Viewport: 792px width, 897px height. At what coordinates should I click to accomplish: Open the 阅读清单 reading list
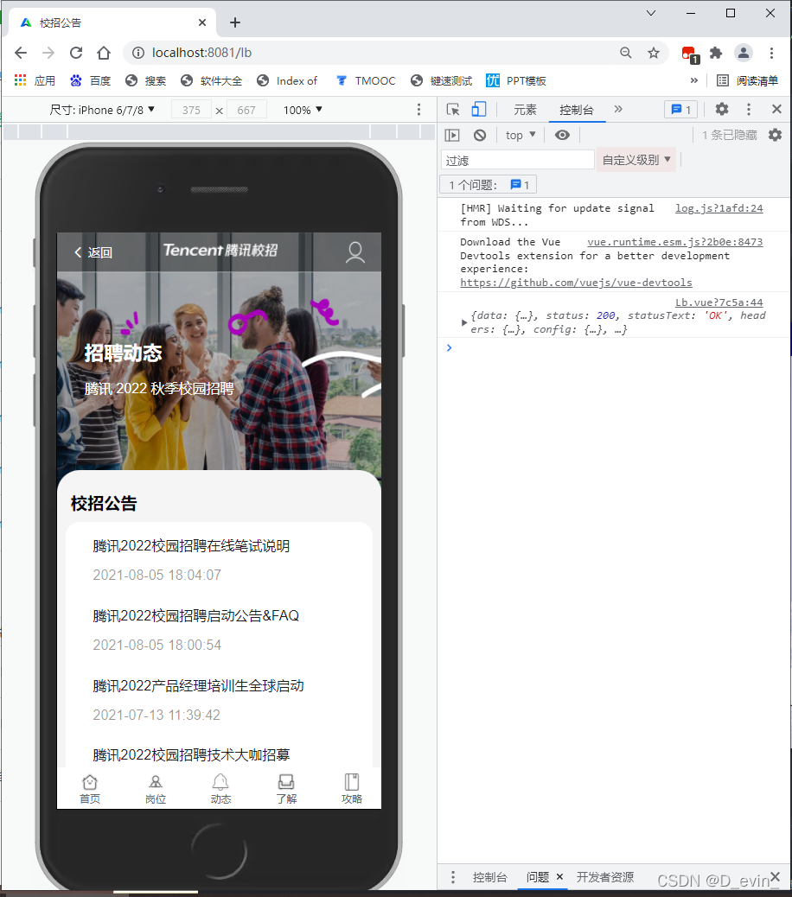coord(747,80)
